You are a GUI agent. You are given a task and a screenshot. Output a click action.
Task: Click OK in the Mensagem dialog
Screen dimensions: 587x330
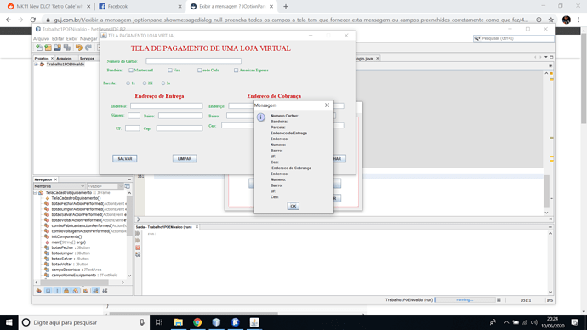(x=293, y=206)
